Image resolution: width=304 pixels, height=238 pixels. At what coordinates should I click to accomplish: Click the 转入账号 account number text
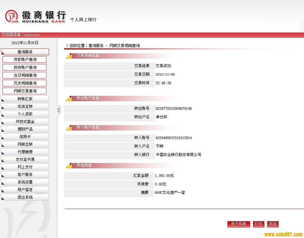pyautogui.click(x=174, y=138)
